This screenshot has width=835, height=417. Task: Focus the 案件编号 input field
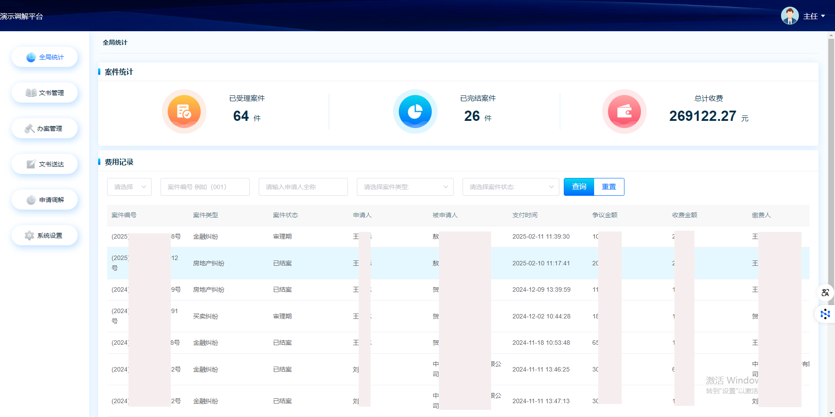coord(205,187)
